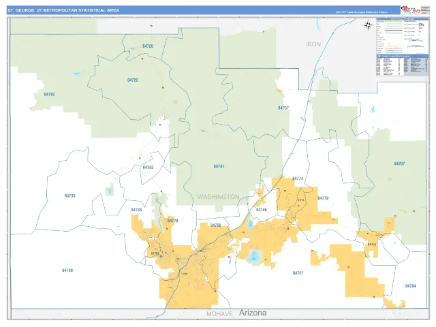Select ZIP code 84765 label
The width and height of the screenshot is (436, 327).
click(x=155, y=253)
